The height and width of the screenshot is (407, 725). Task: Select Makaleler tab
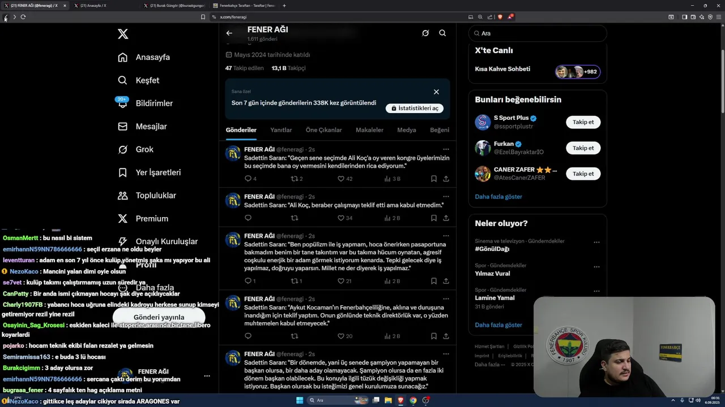coord(369,130)
